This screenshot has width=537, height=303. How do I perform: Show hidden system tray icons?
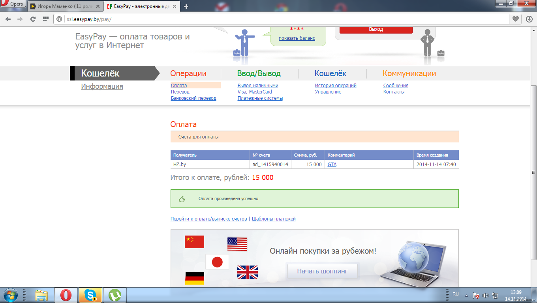[467, 295]
